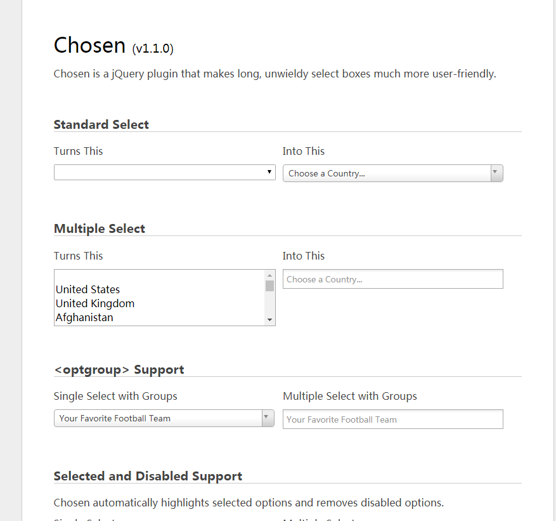Open the empty native select under Turns This
This screenshot has width=556, height=521.
158,173
